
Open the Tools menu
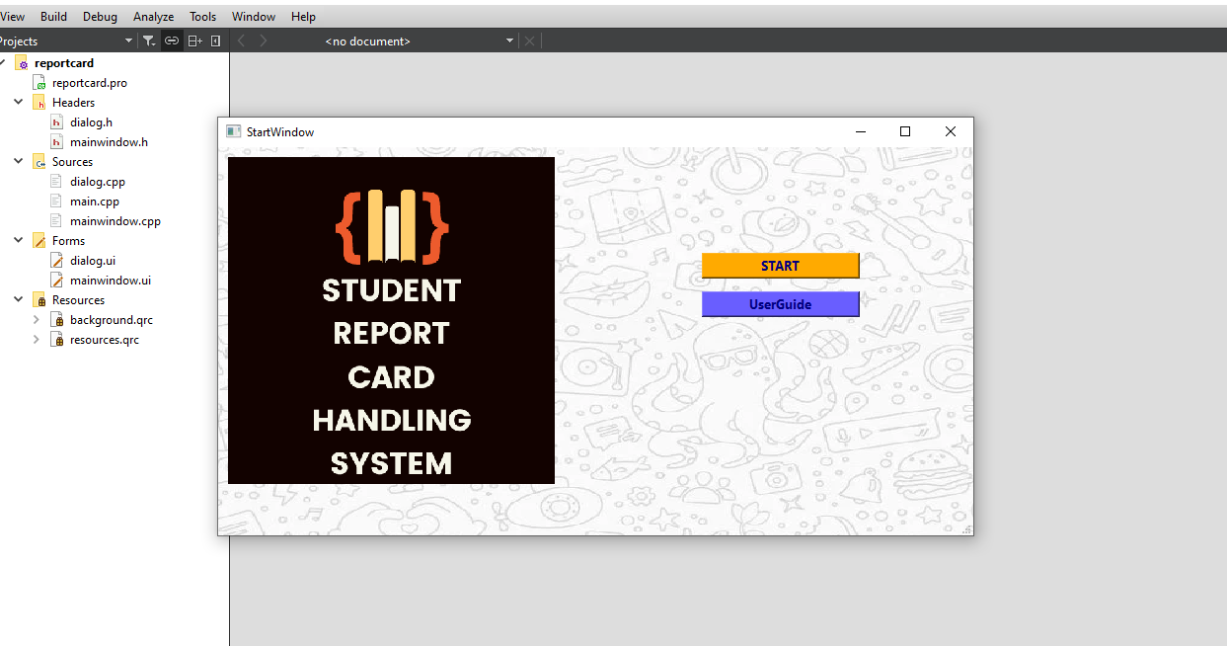203,16
